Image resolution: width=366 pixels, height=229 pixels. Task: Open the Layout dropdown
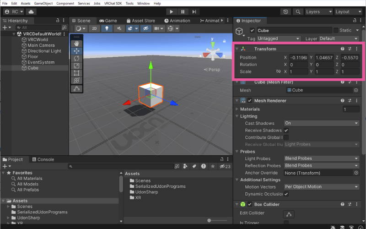348,12
